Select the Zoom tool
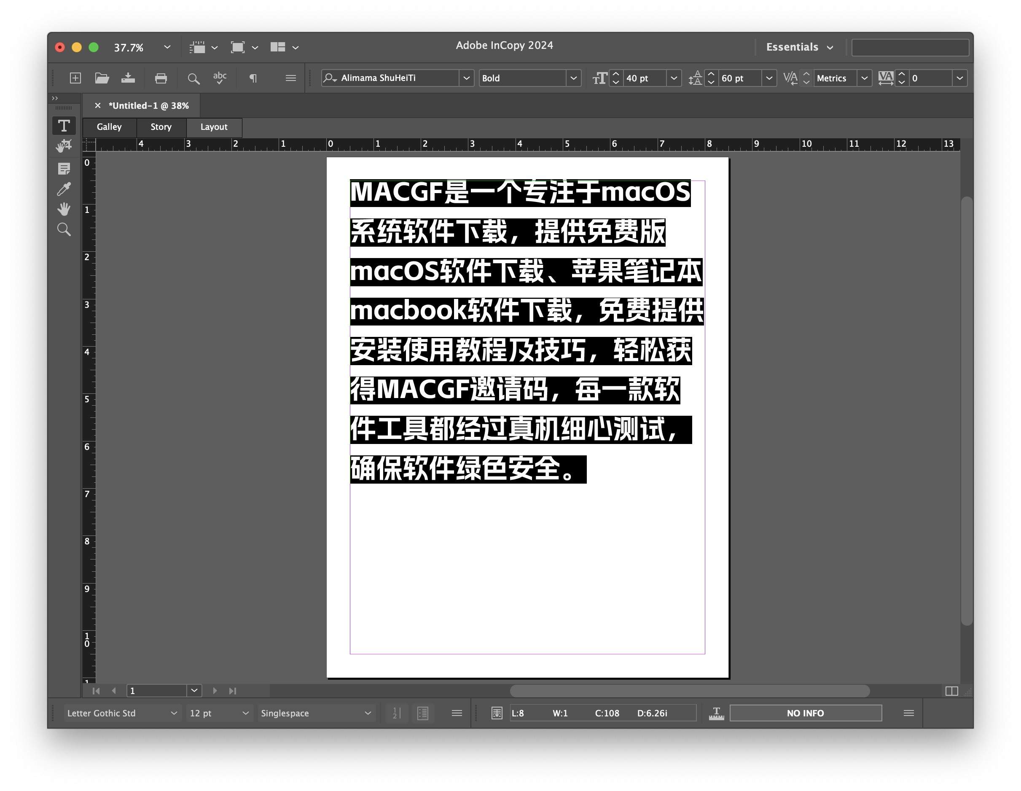1021x791 pixels. tap(64, 229)
